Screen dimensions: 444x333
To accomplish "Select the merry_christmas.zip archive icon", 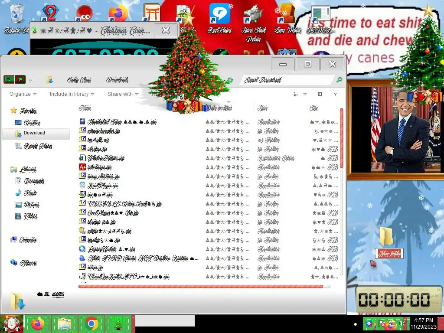I will point(82,176).
